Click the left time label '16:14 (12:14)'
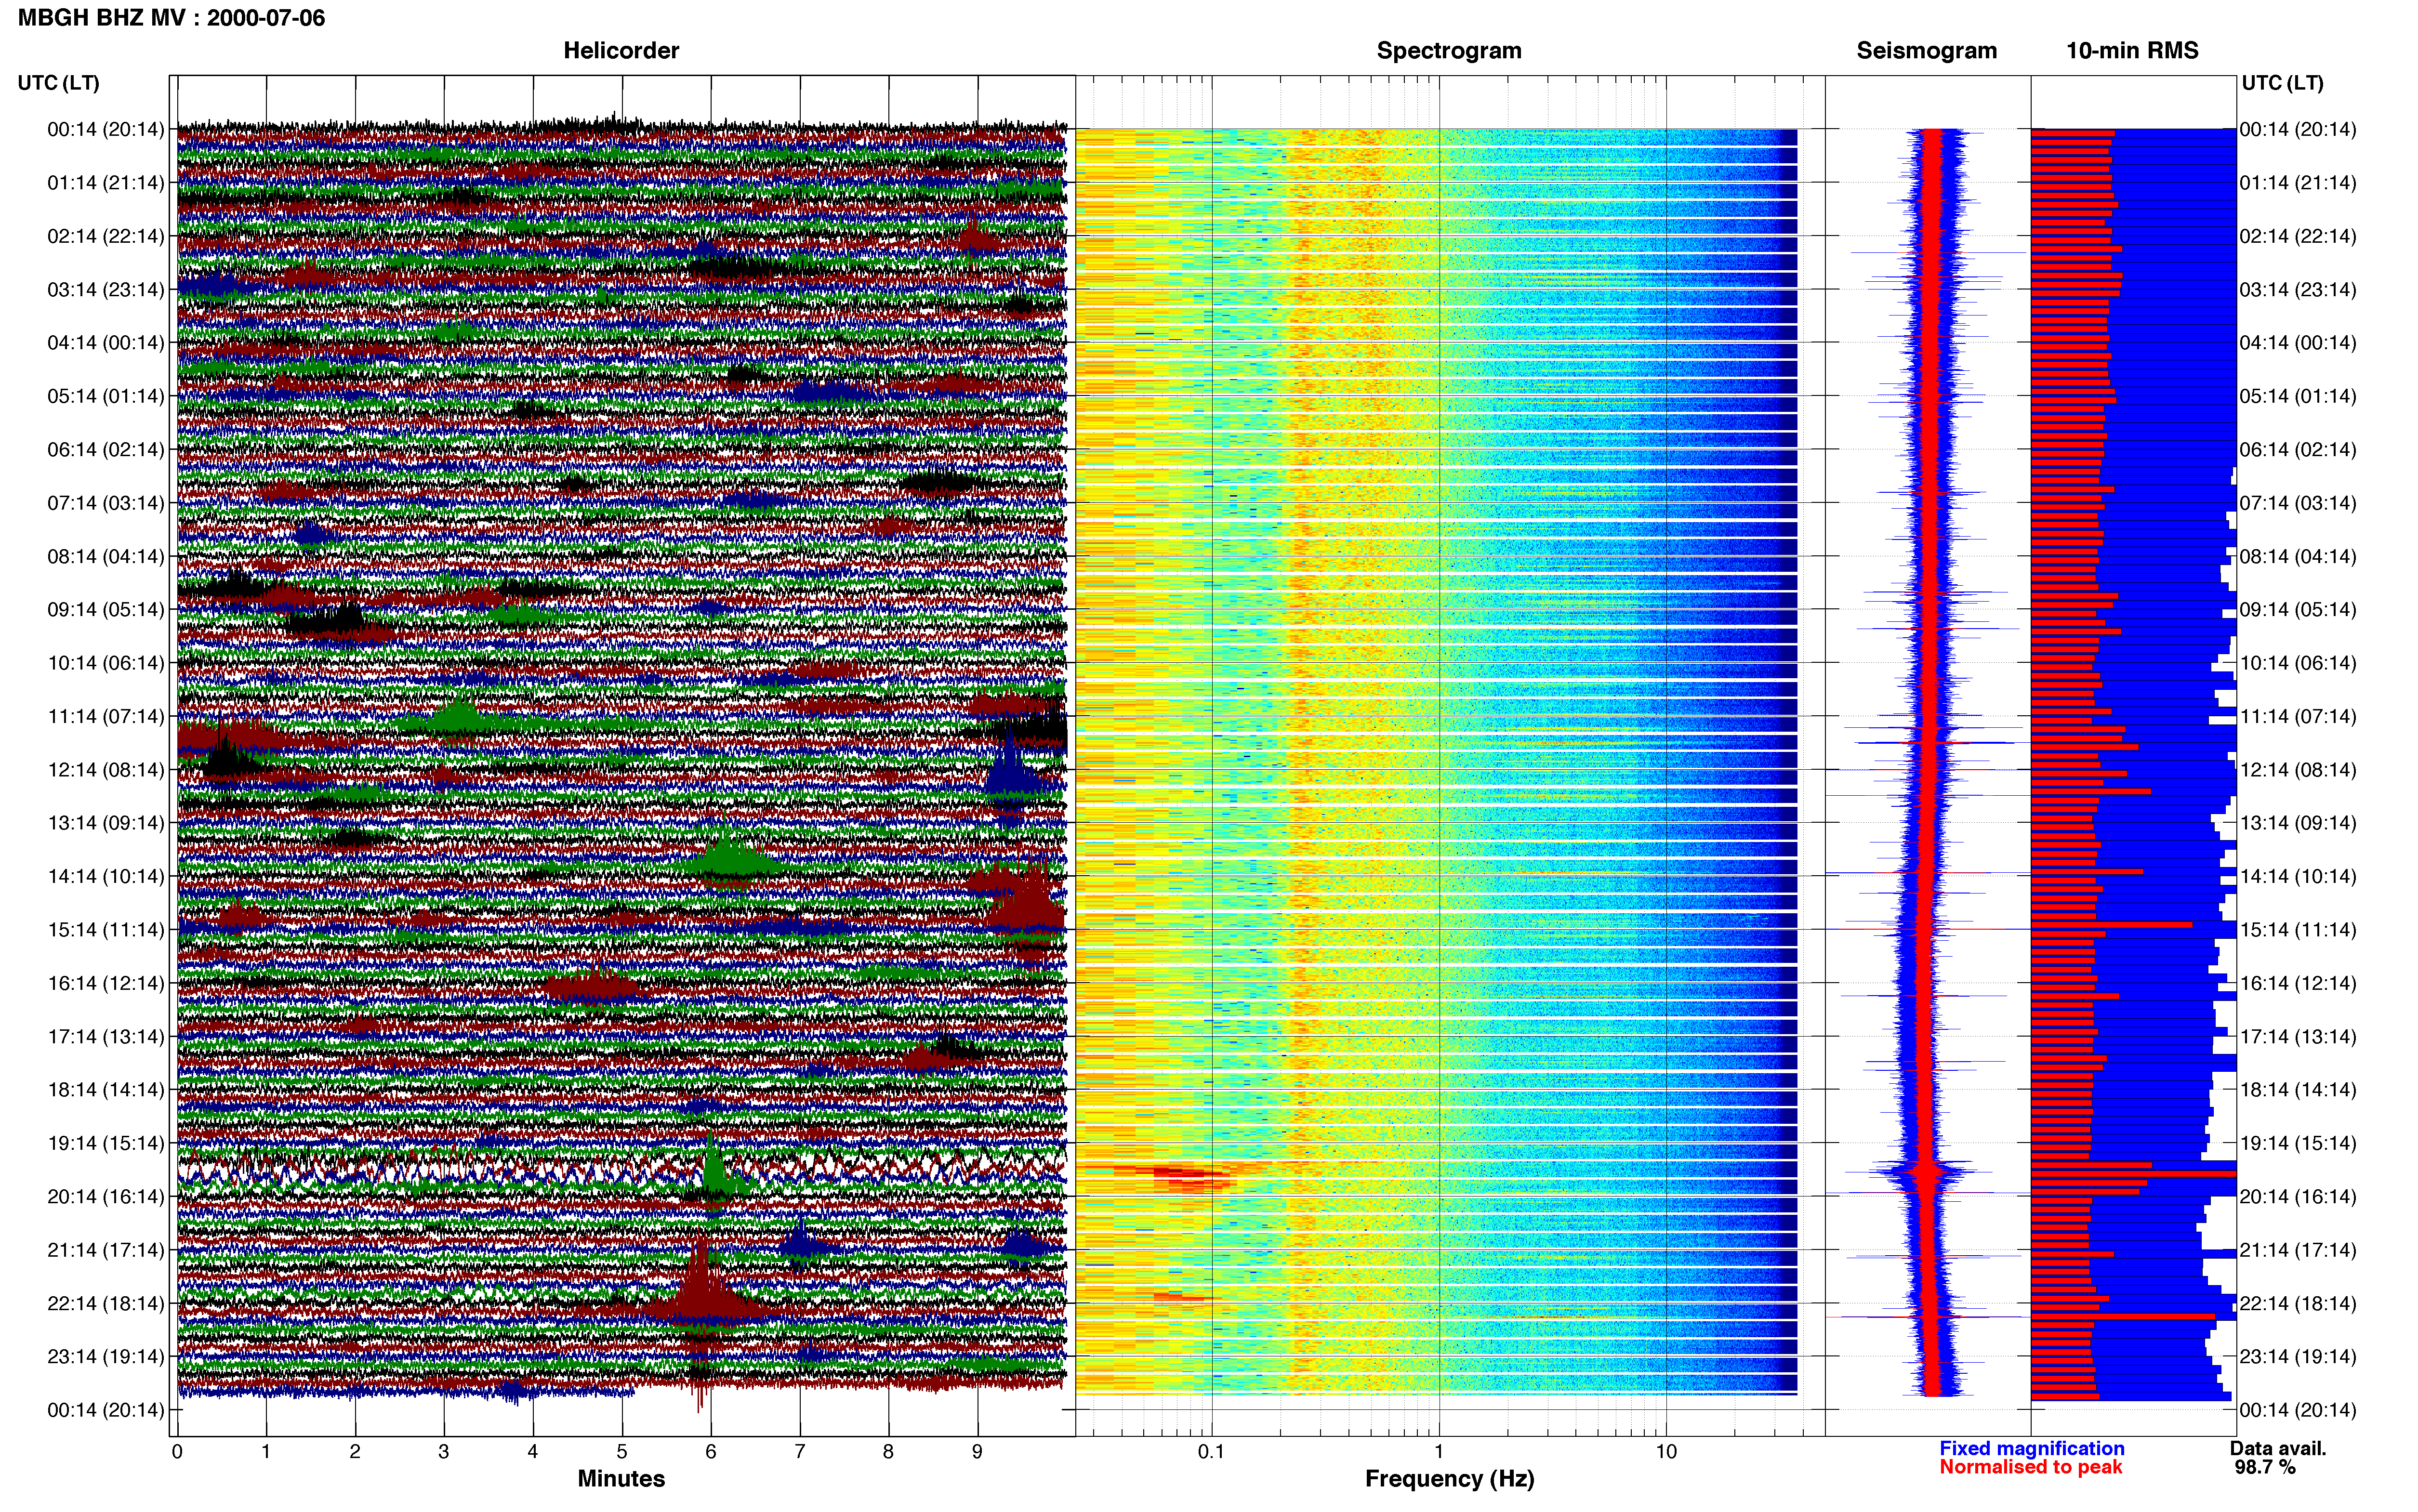Image resolution: width=2418 pixels, height=1512 pixels. 106,983
